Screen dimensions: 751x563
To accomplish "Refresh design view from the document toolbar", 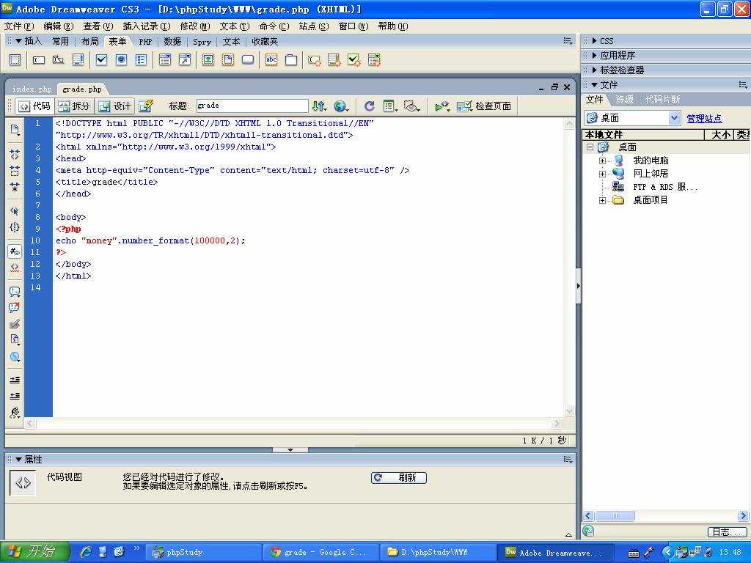I will pos(370,106).
